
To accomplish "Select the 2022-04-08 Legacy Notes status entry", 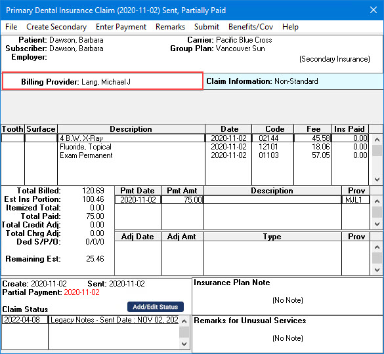I will 91,320.
